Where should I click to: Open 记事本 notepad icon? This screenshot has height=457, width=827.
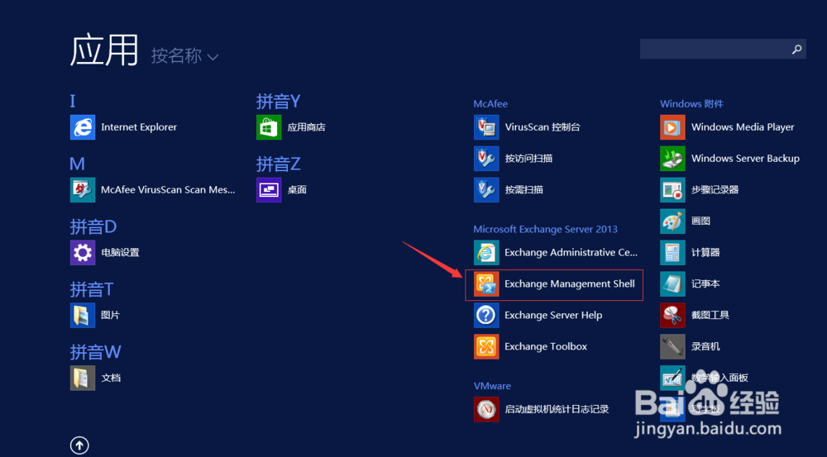(x=672, y=284)
